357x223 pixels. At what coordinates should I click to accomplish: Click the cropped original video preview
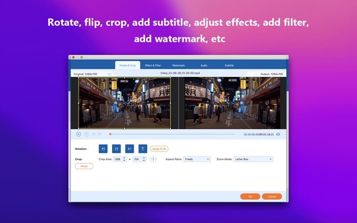(x=125, y=103)
